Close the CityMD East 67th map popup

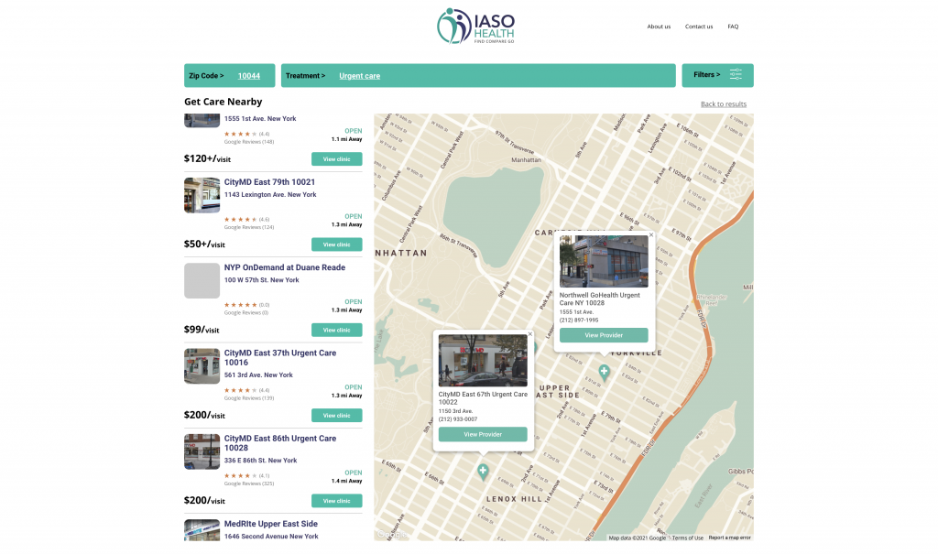530,334
